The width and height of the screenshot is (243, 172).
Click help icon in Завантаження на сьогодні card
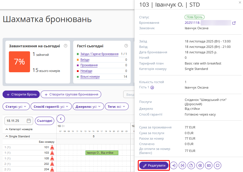65,46
